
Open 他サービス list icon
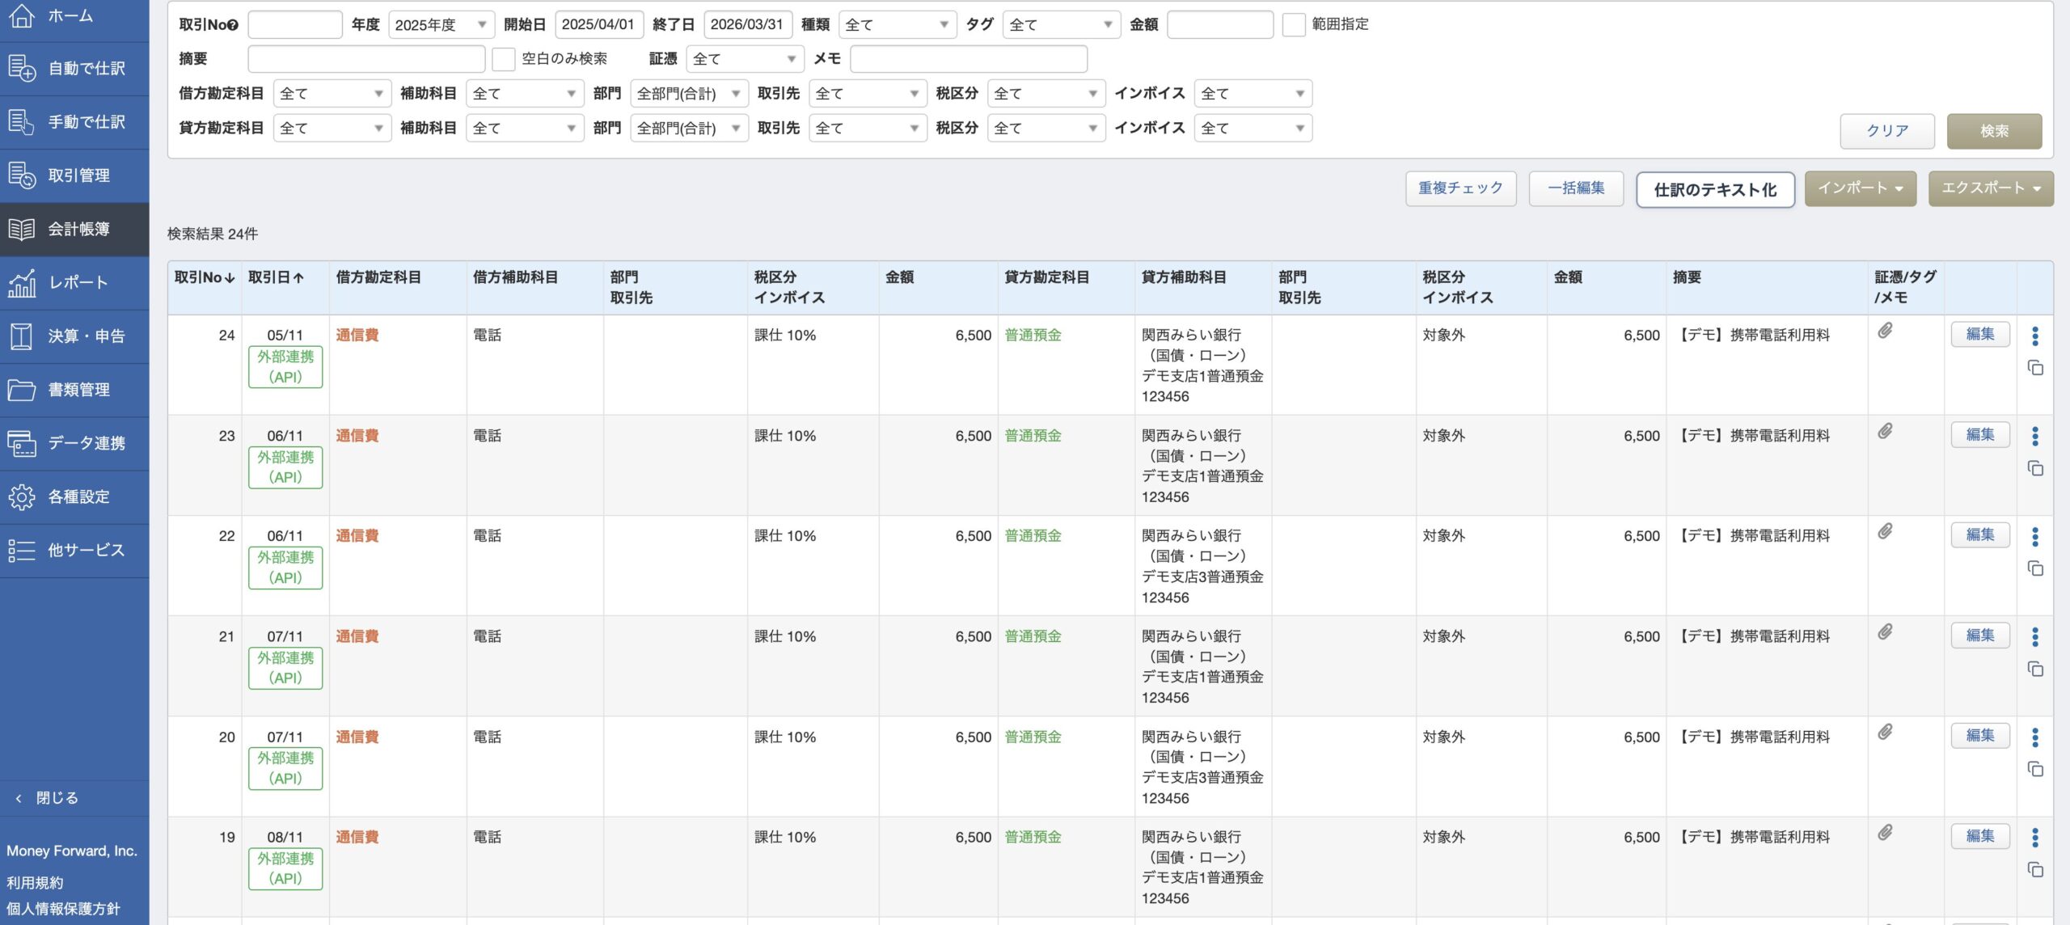pos(22,550)
